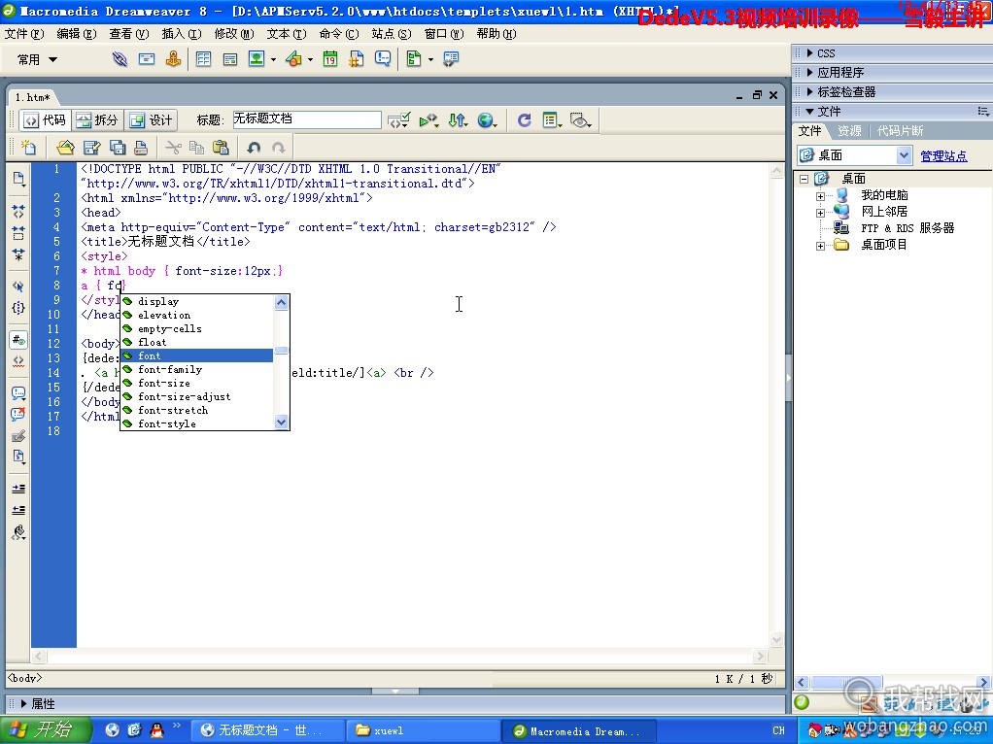This screenshot has height=744, width=993.
Task: Click the insert media icon
Action: (x=293, y=59)
